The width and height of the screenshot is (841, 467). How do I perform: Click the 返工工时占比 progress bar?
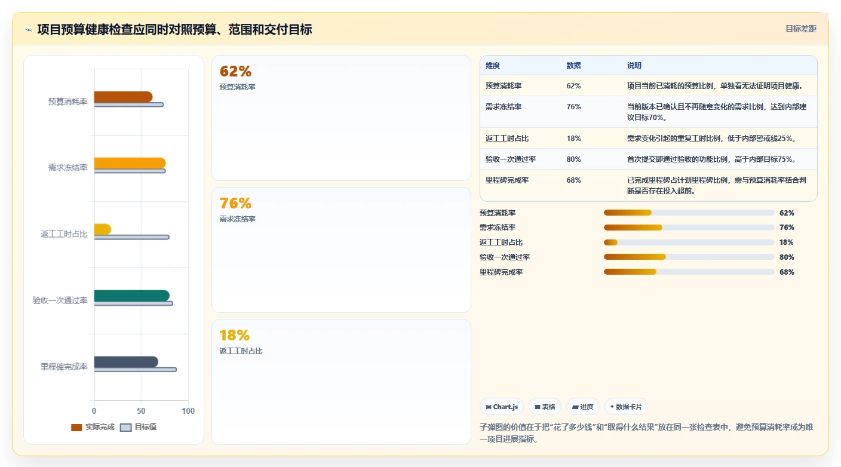[689, 242]
